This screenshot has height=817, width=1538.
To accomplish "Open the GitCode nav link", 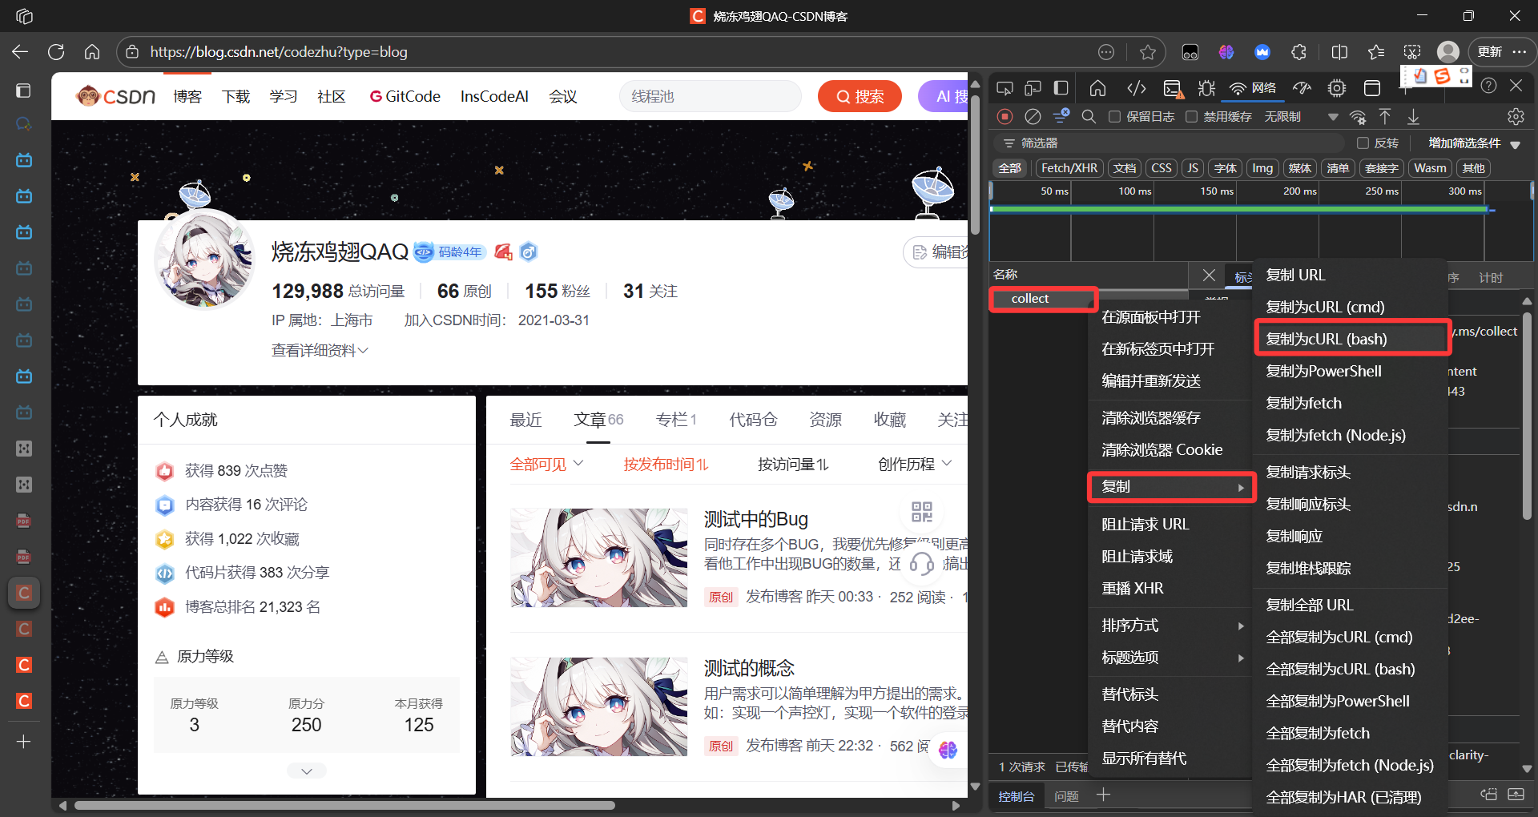I will coord(405,97).
